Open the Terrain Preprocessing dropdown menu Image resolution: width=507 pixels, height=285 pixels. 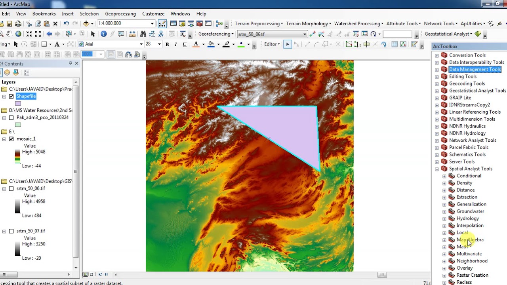point(259,24)
